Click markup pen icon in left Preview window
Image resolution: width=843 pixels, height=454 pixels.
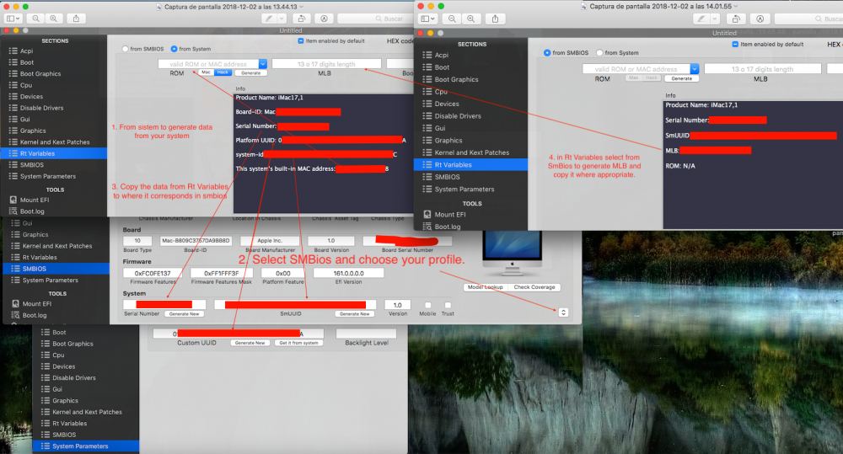point(270,19)
